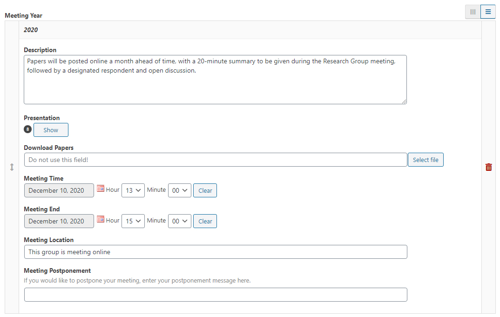
Task: Click inside the Description text area
Action: coord(215,80)
